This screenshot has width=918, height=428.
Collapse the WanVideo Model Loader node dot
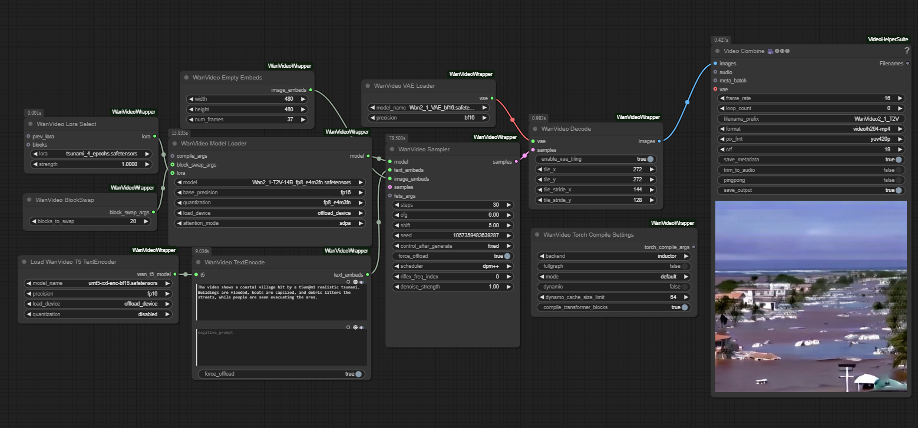(175, 144)
